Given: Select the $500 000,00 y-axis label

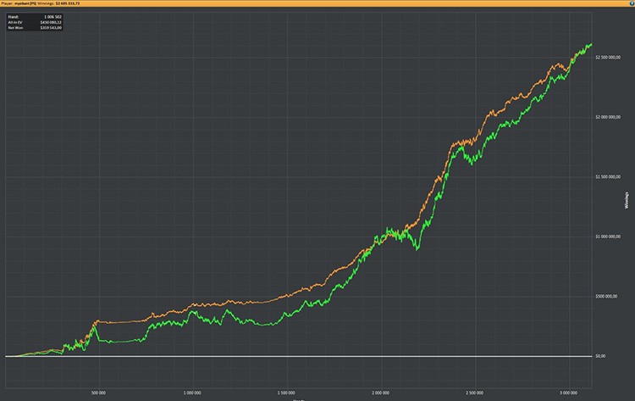Looking at the screenshot, I should [x=606, y=296].
